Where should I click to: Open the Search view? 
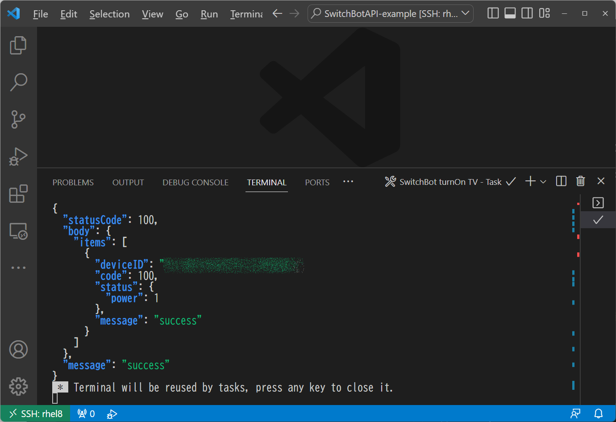[18, 82]
